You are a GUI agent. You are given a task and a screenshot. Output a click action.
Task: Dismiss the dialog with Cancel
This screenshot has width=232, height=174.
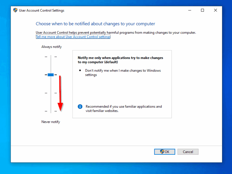click(x=188, y=152)
